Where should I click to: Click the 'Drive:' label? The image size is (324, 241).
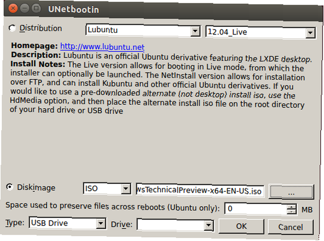tap(121, 224)
